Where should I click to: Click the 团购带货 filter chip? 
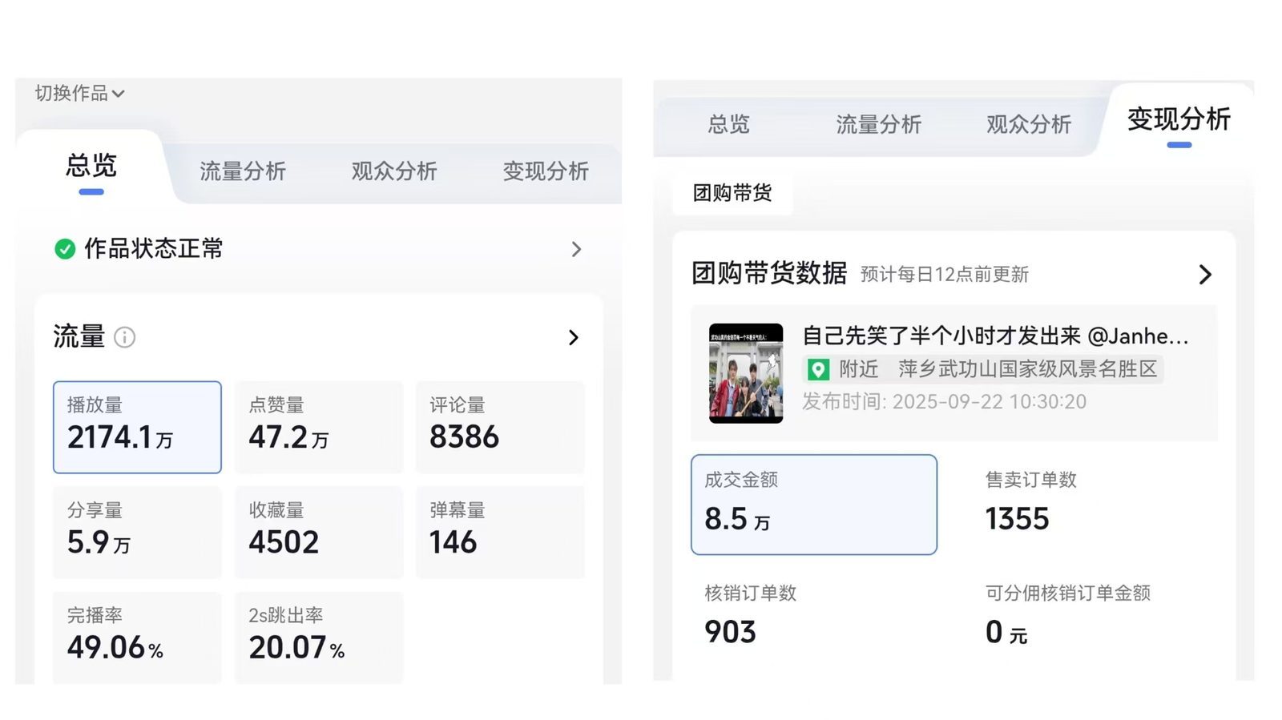pos(732,193)
